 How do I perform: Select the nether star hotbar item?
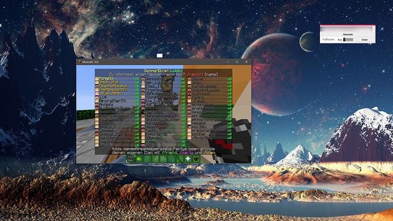pos(188,158)
